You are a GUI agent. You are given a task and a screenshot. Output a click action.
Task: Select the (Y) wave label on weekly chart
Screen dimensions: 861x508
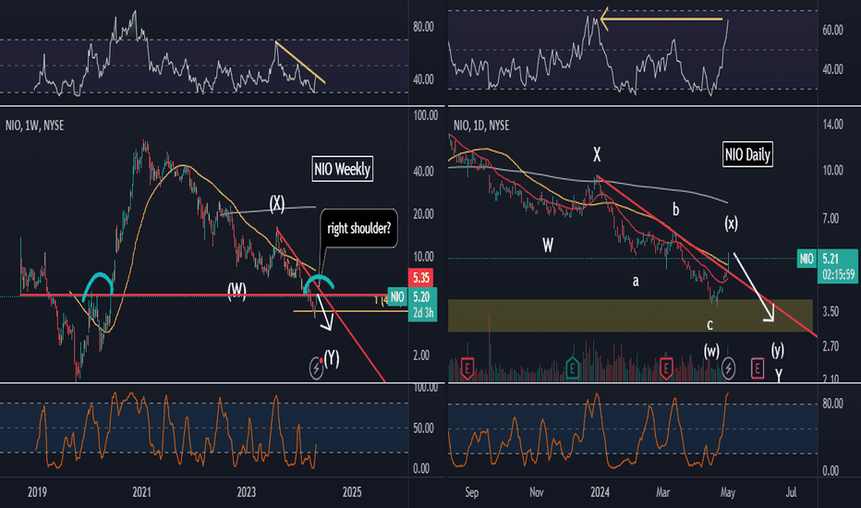coord(331,358)
